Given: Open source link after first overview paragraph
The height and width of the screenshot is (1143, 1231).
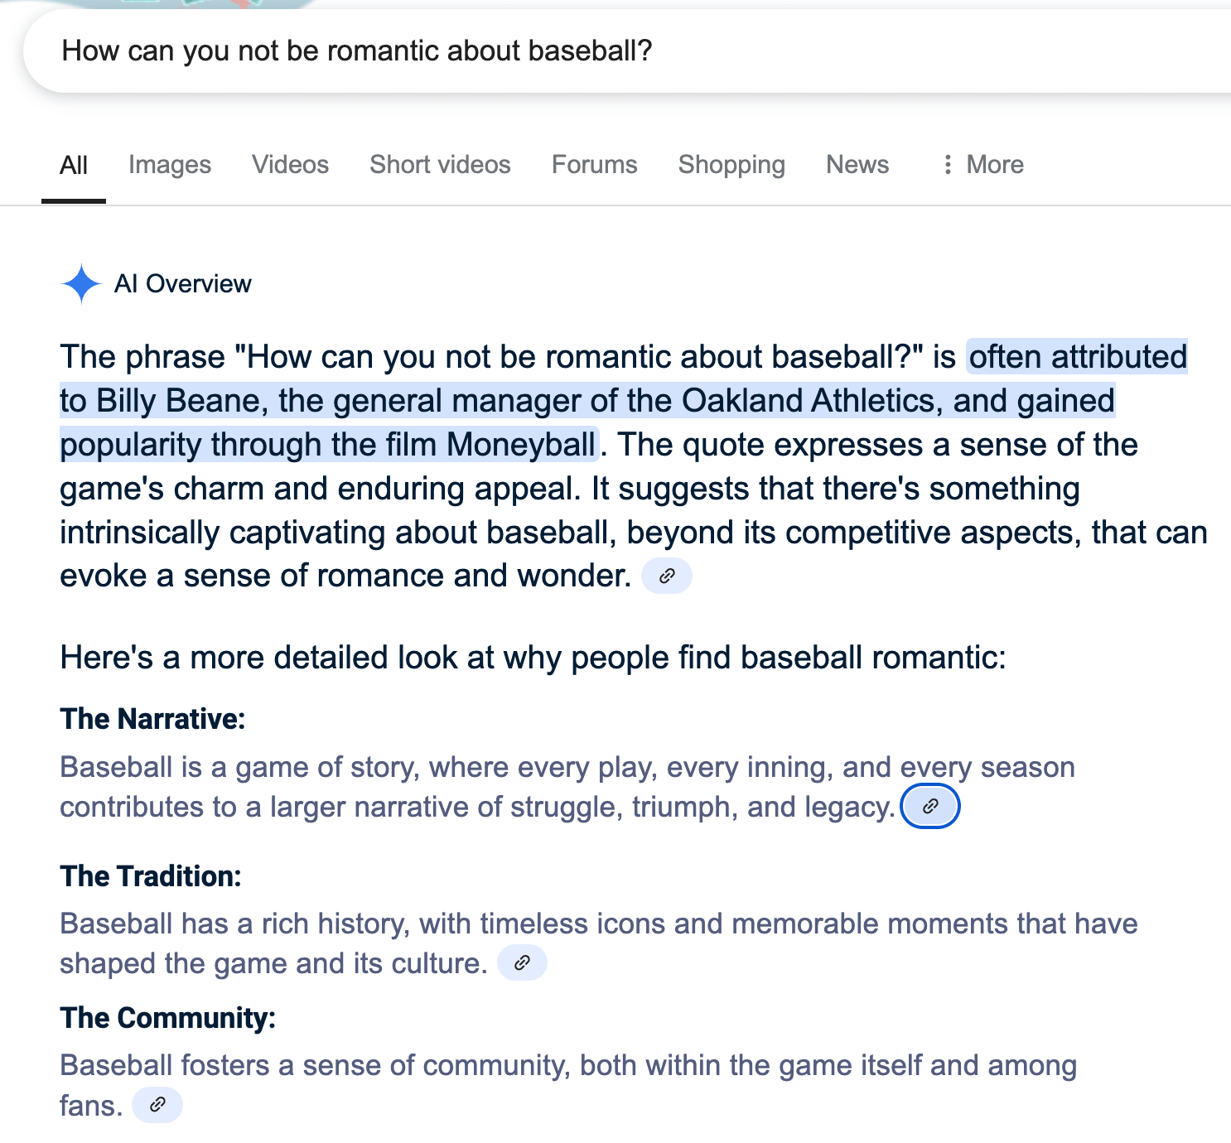Looking at the screenshot, I should point(667,576).
